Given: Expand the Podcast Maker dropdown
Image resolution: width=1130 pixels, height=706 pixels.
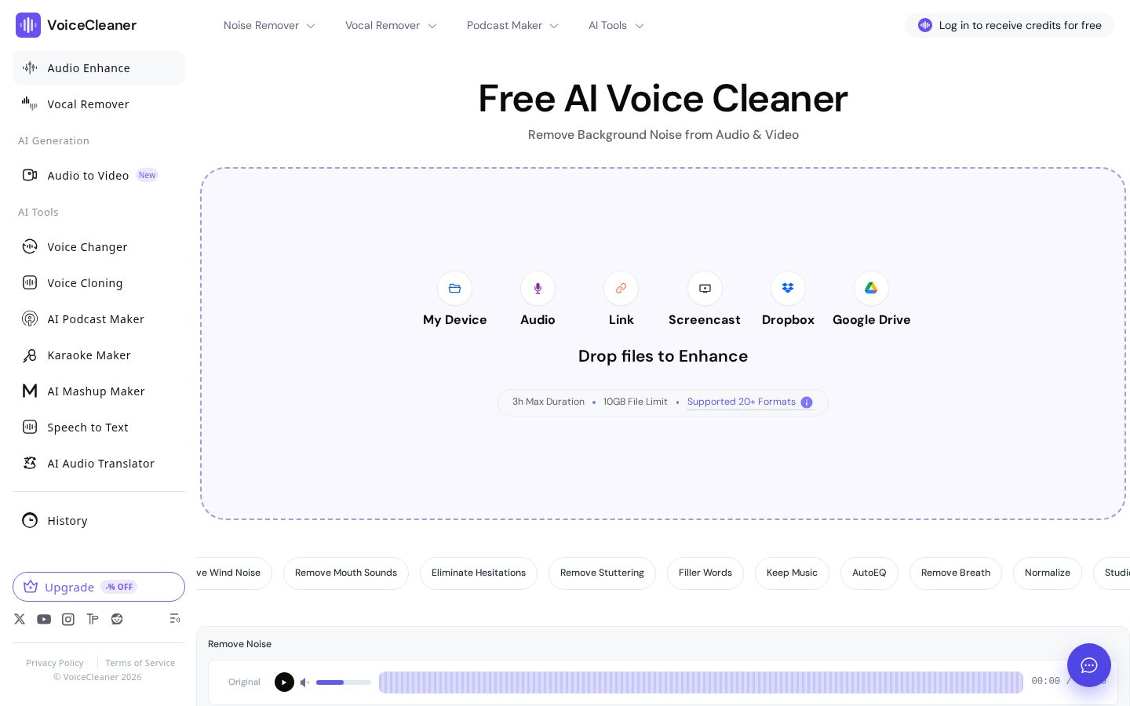Looking at the screenshot, I should click(x=512, y=26).
